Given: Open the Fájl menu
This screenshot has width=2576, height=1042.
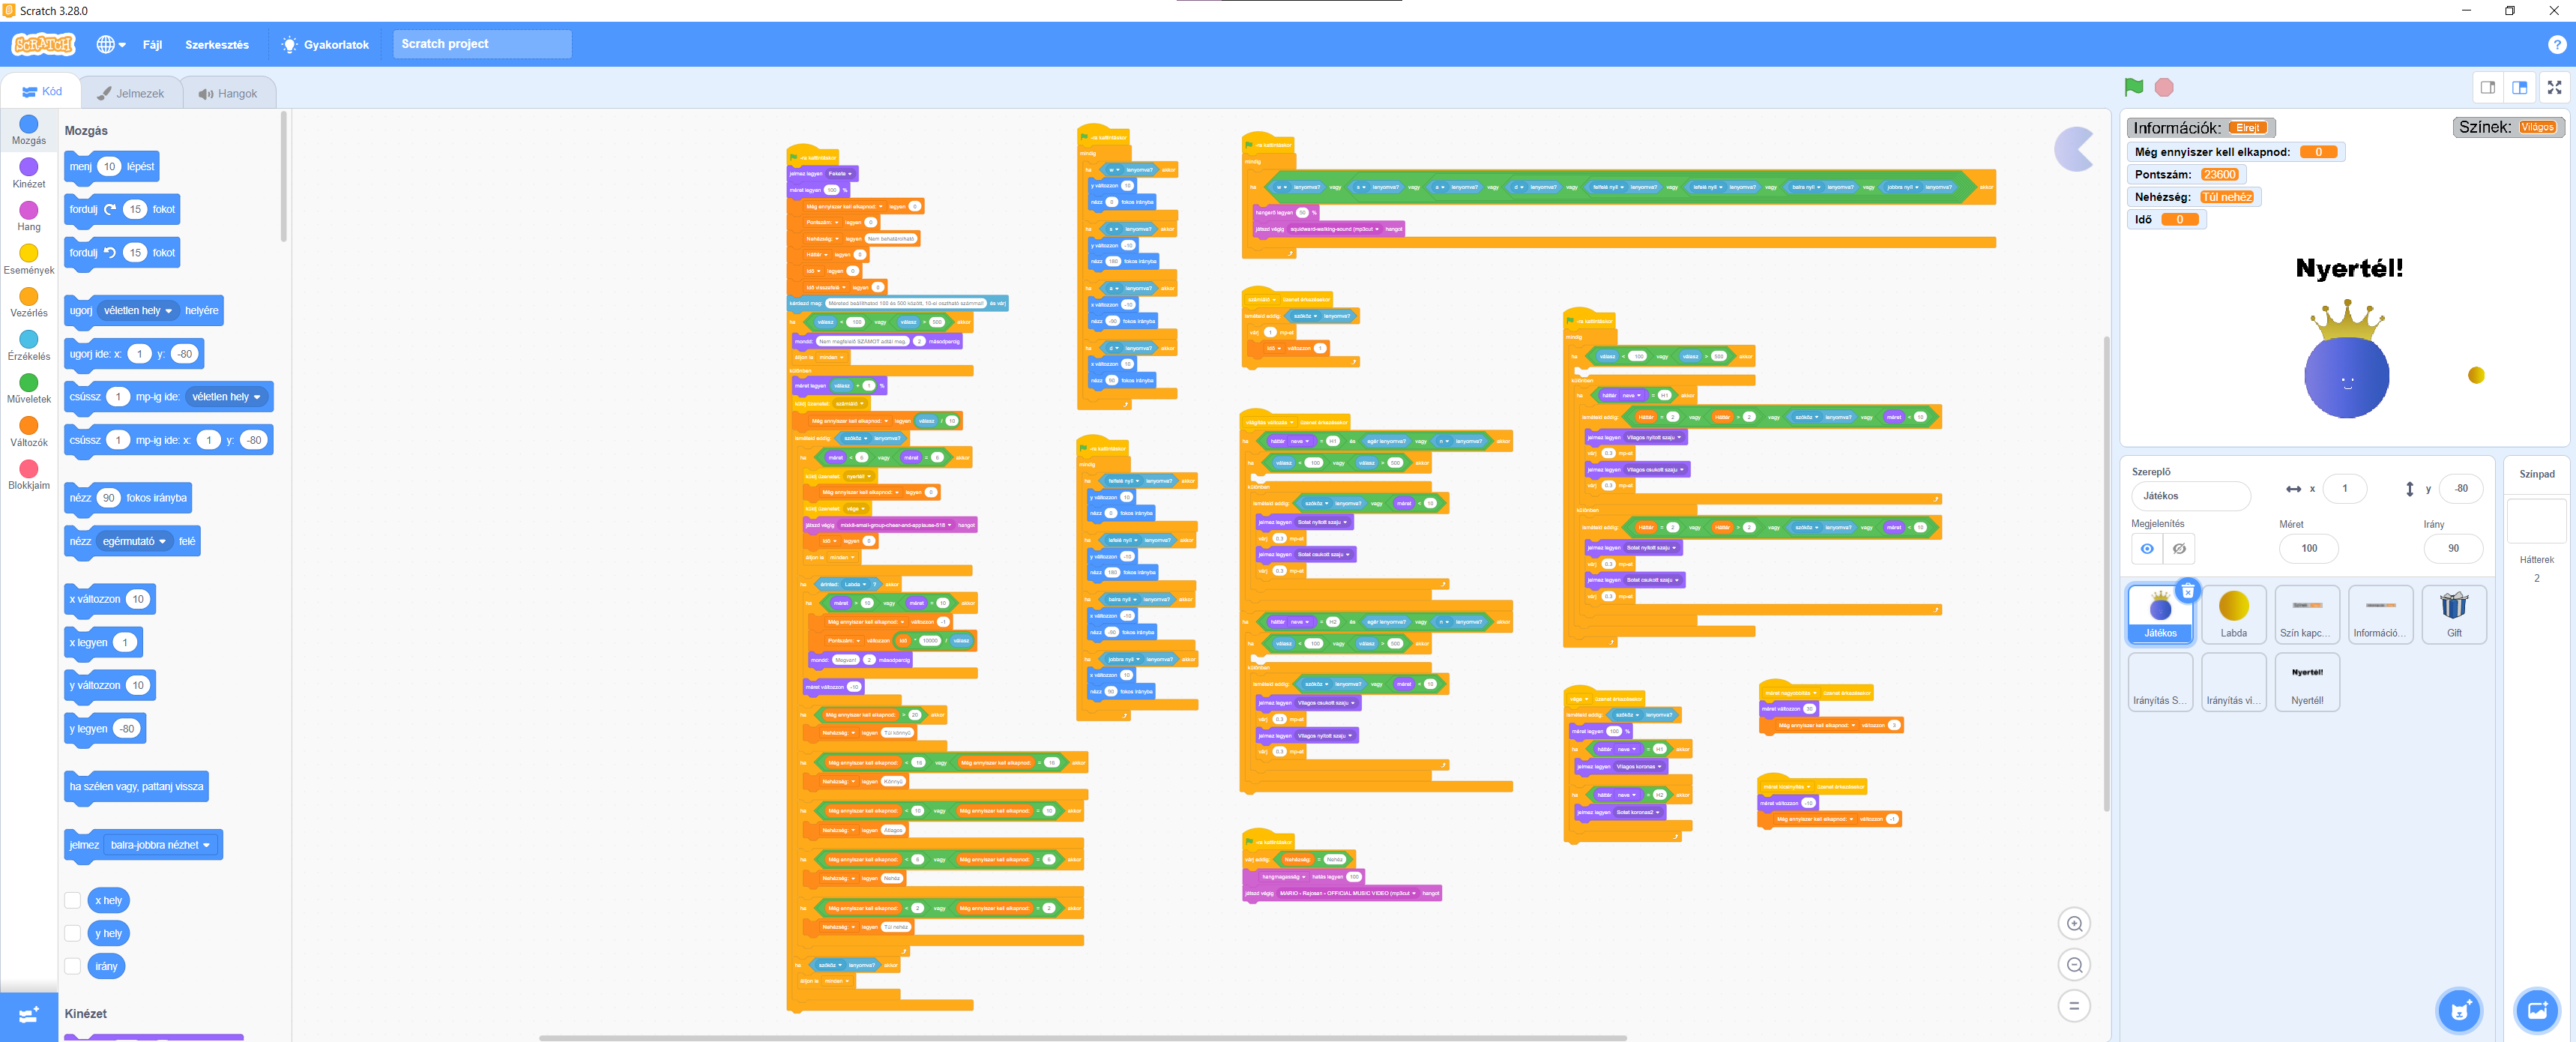Looking at the screenshot, I should [x=152, y=44].
